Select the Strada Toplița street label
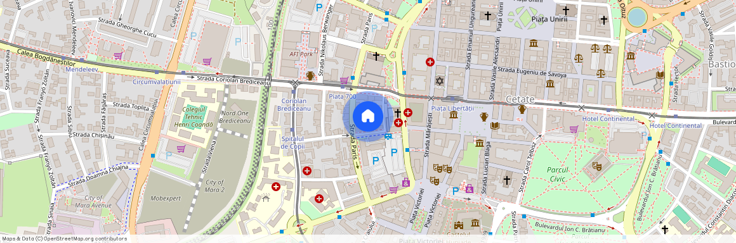Viewport: 736px width, 243px height. [131, 106]
